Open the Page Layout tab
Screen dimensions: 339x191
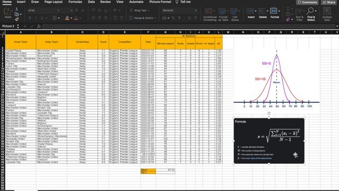(x=53, y=2)
